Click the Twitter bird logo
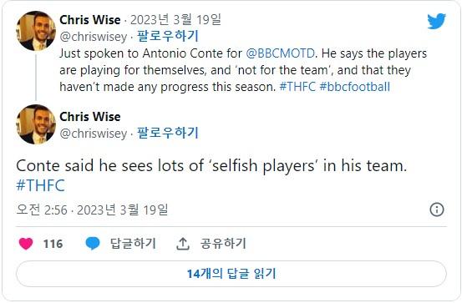462x303 pixels. point(436,21)
